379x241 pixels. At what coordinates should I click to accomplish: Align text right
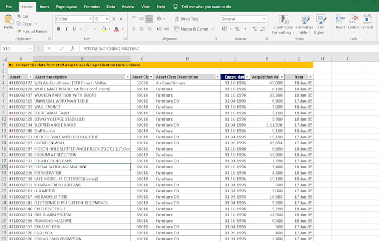tap(149, 29)
